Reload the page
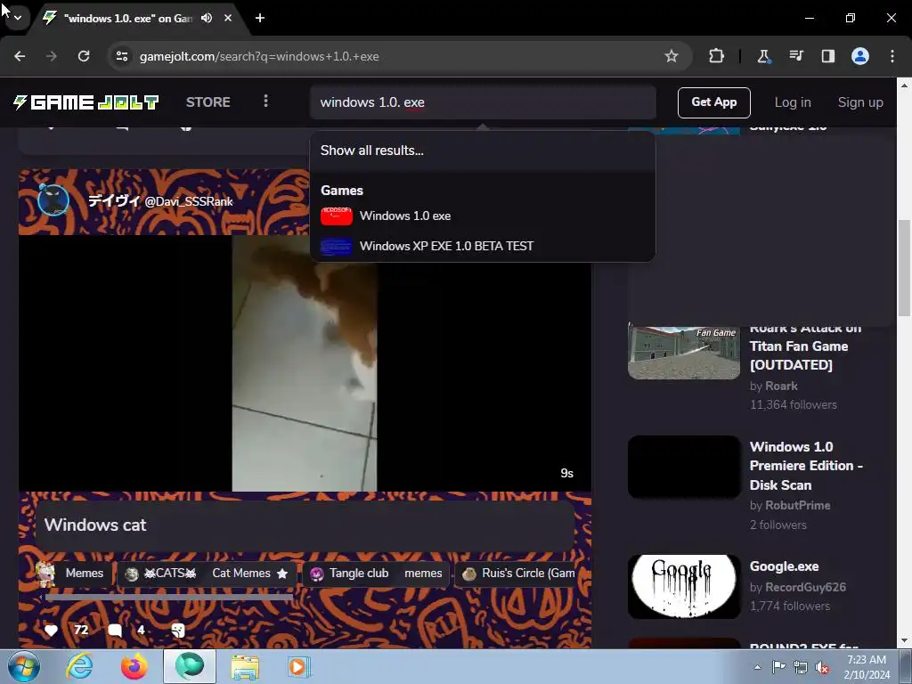Screen dimensions: 912x684 click(84, 56)
